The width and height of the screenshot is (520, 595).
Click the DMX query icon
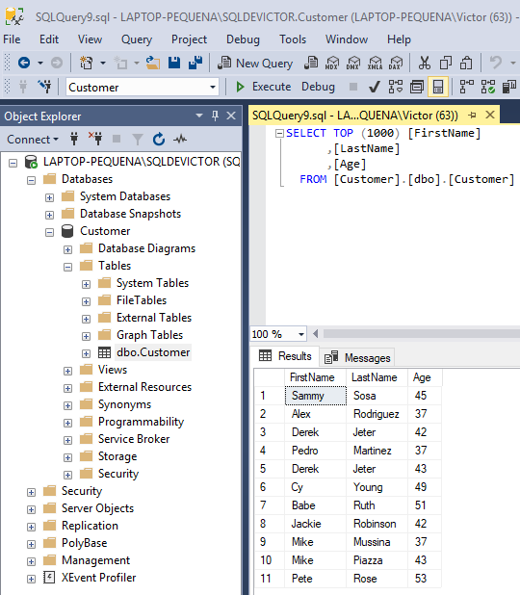coord(353,63)
